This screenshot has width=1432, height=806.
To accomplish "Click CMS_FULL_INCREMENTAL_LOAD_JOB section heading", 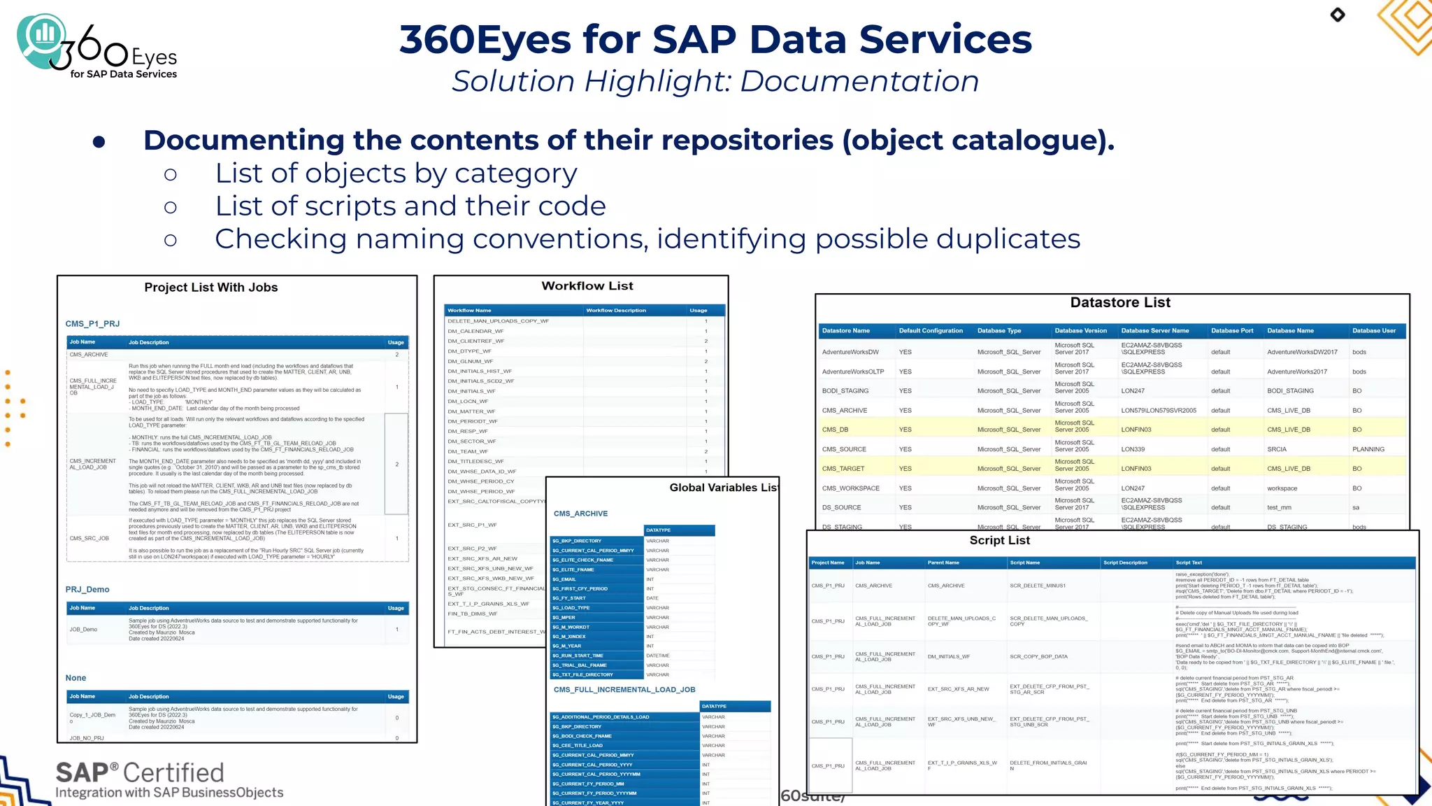I will pyautogui.click(x=624, y=690).
